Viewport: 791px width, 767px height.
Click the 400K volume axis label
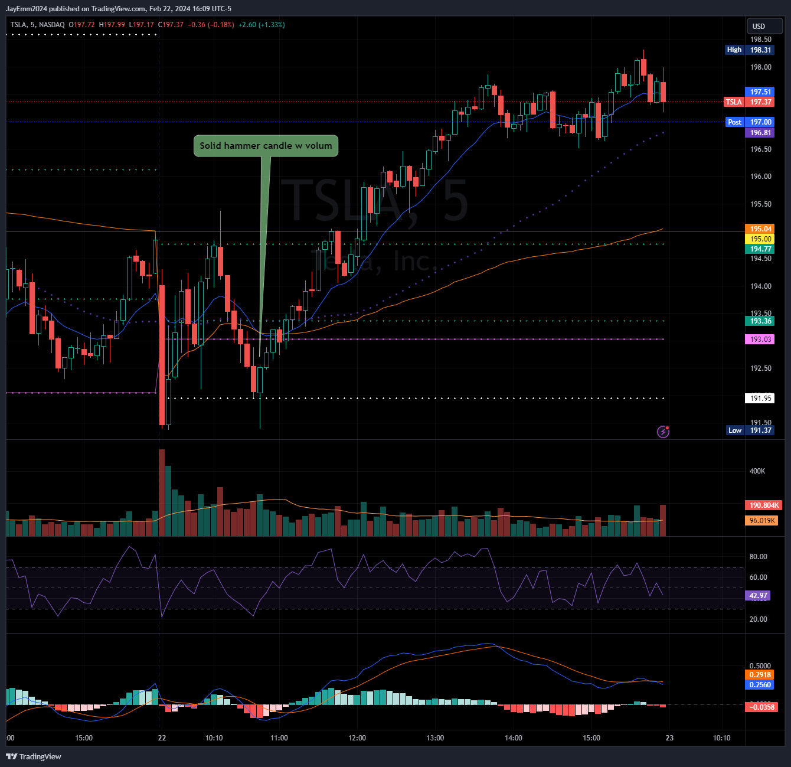point(757,471)
